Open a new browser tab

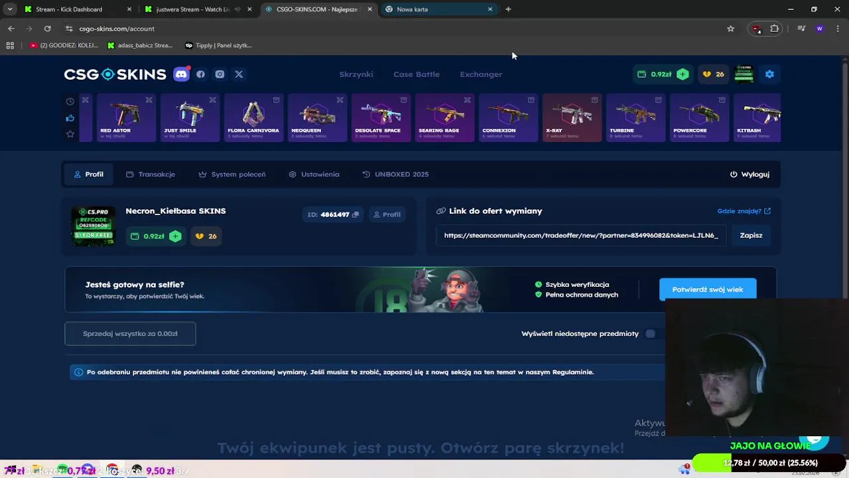tap(508, 9)
